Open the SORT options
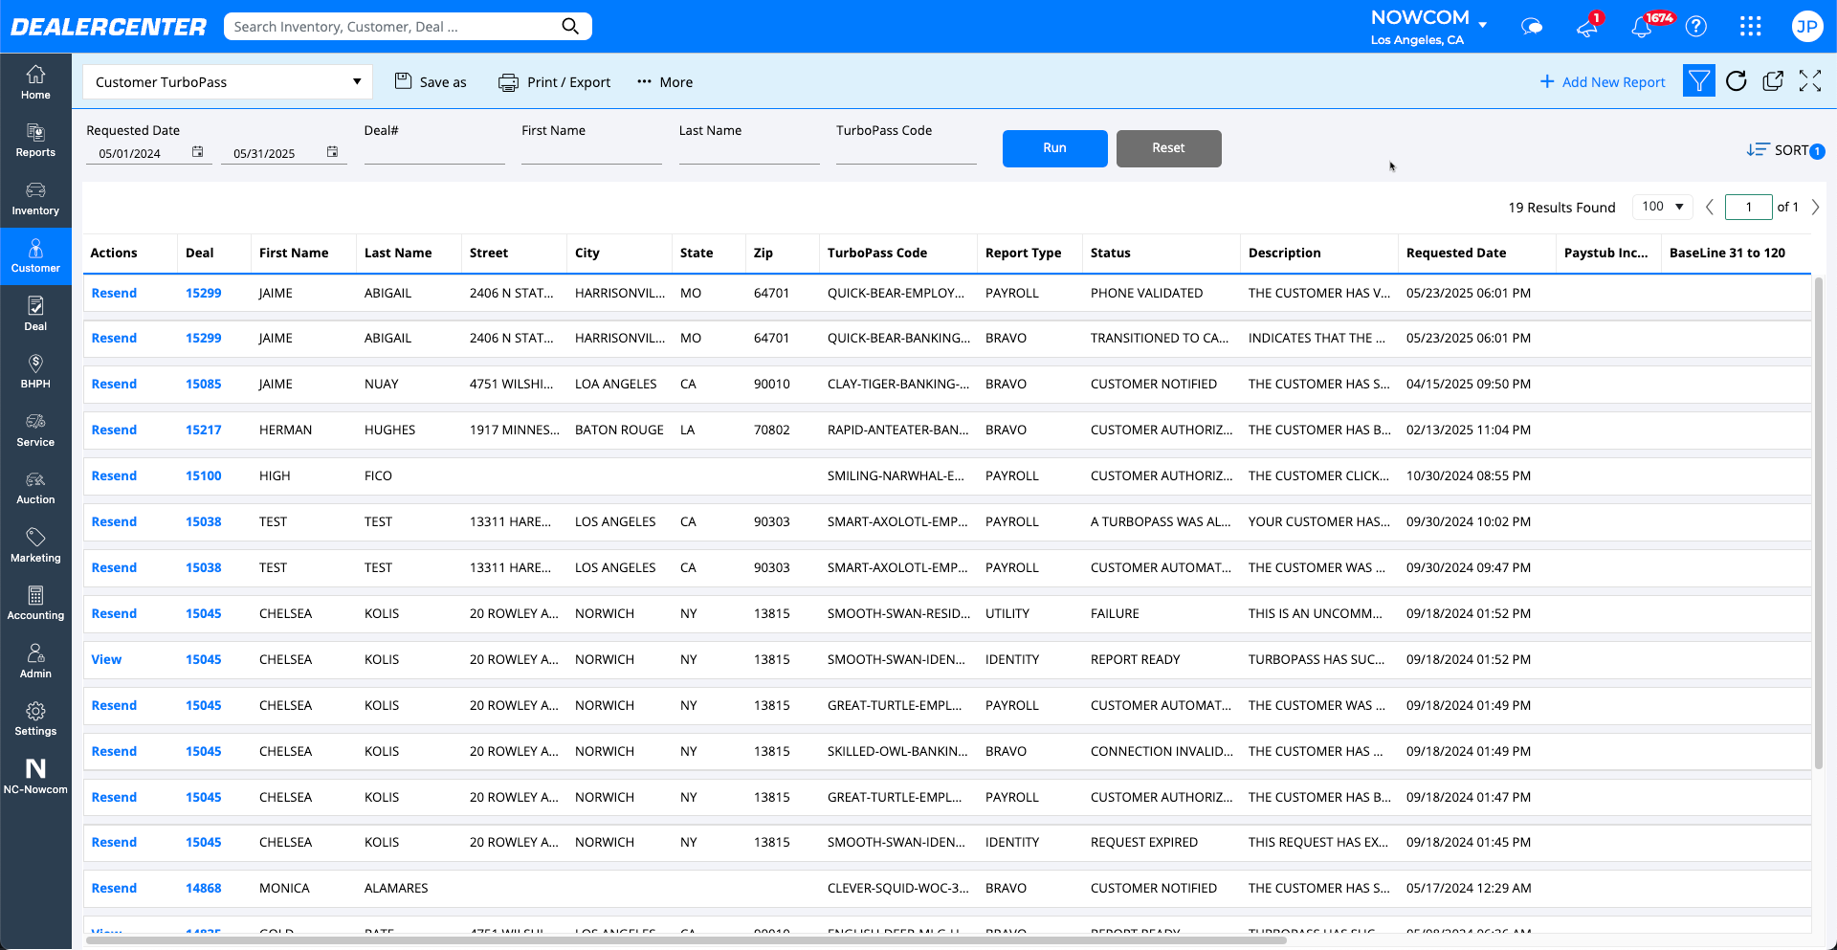The image size is (1837, 950). pos(1785,150)
